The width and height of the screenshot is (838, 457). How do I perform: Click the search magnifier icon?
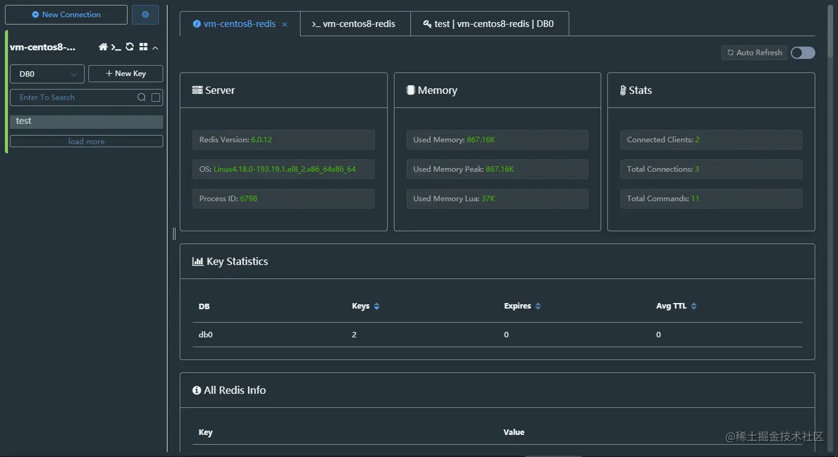tap(141, 98)
